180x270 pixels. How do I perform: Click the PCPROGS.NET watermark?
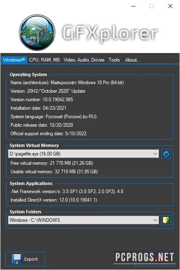click(144, 257)
